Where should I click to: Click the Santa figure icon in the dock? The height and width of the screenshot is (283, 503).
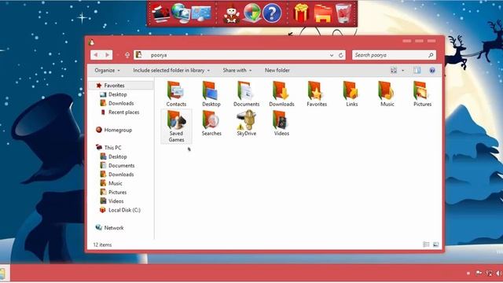231,14
